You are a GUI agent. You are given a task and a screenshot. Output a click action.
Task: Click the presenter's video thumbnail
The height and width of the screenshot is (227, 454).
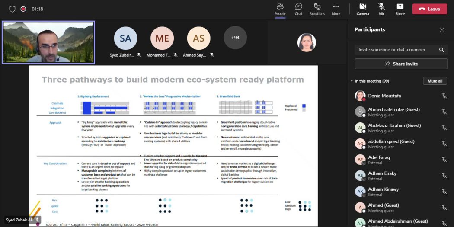[x=48, y=42]
